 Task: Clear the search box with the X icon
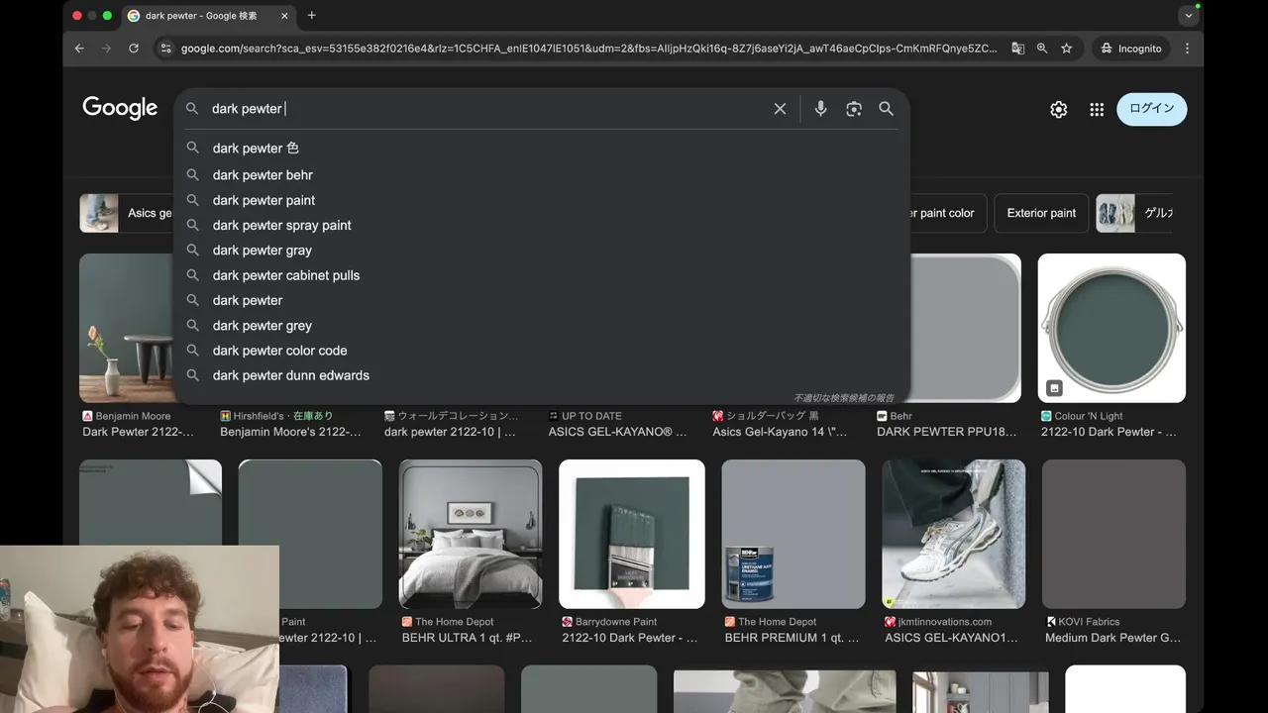coord(780,109)
